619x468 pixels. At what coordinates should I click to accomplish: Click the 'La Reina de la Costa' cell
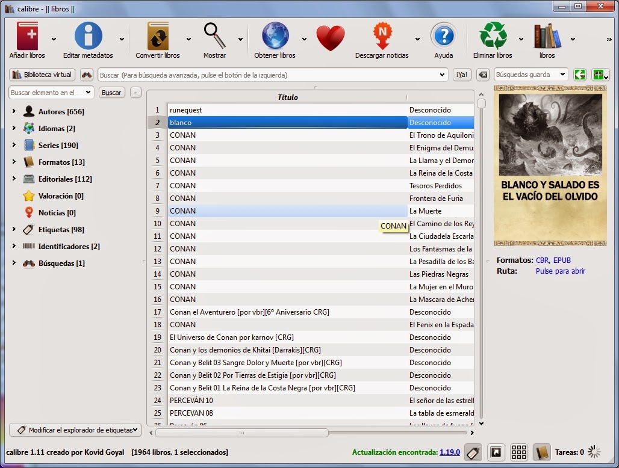tap(441, 173)
